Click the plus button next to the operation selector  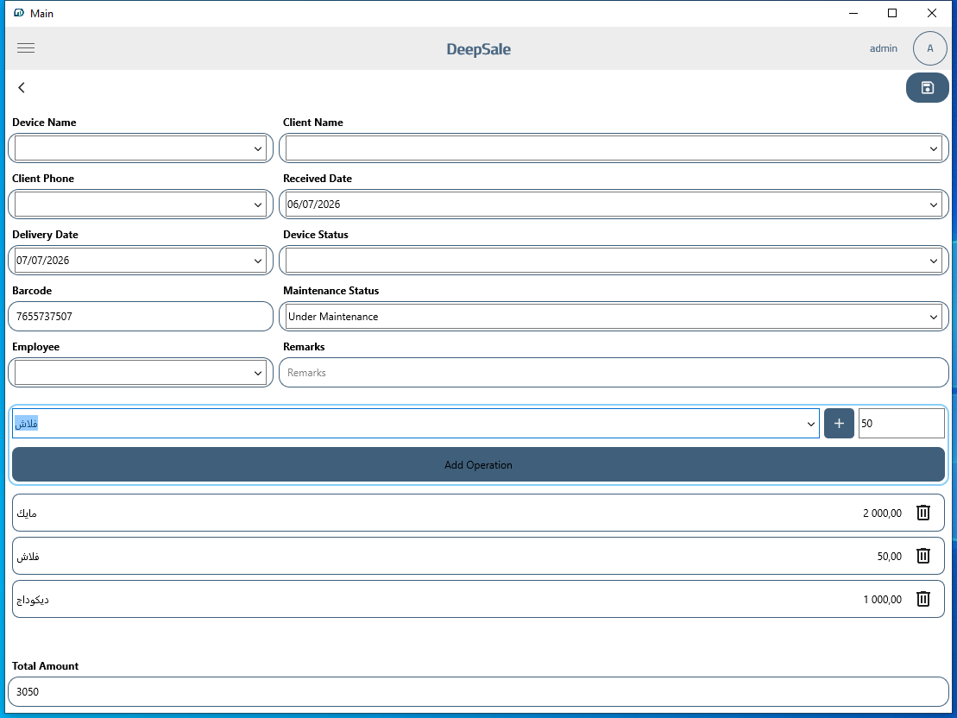[839, 423]
